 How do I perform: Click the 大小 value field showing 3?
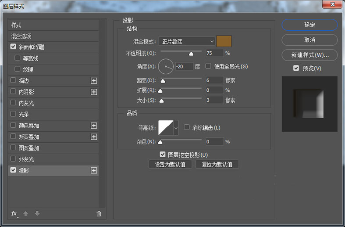[215, 100]
